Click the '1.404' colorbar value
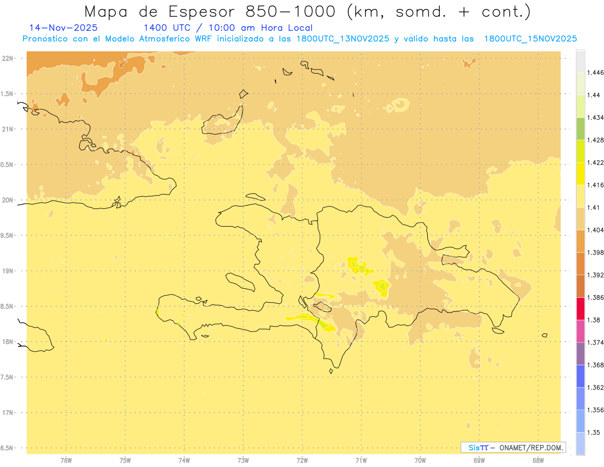604x467 pixels. pyautogui.click(x=595, y=230)
